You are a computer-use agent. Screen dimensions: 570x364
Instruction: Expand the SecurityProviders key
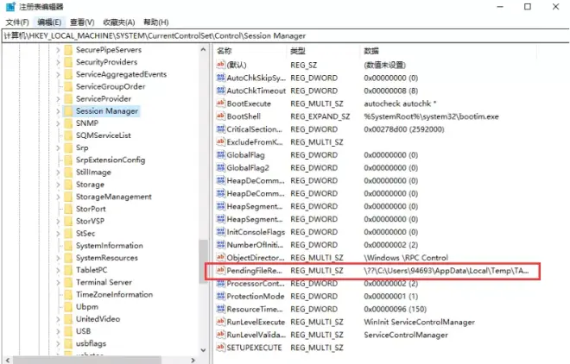coord(58,62)
